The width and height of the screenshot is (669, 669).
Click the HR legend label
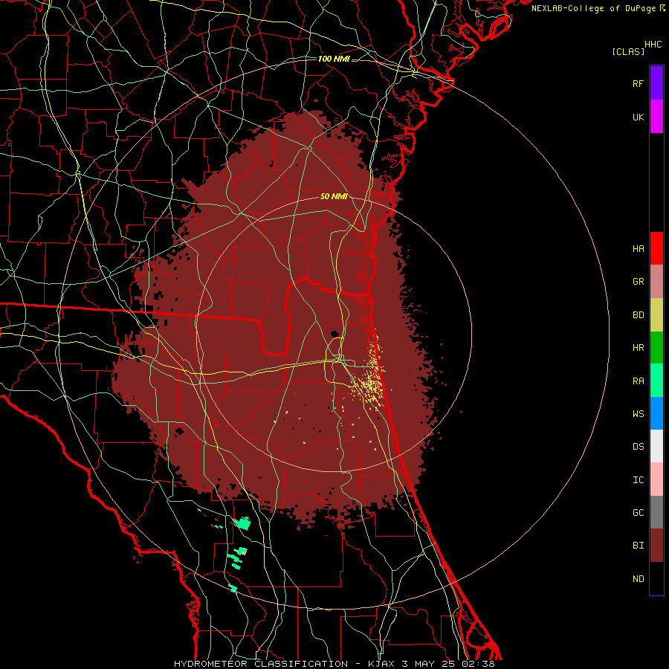638,348
